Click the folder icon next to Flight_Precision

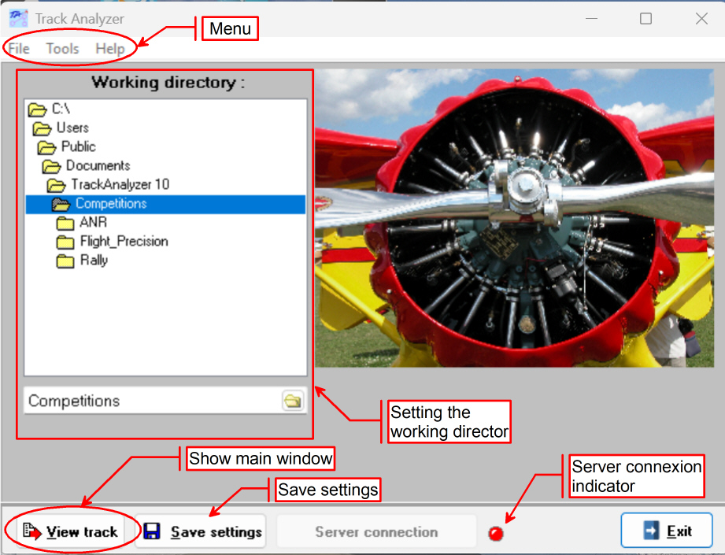point(65,242)
